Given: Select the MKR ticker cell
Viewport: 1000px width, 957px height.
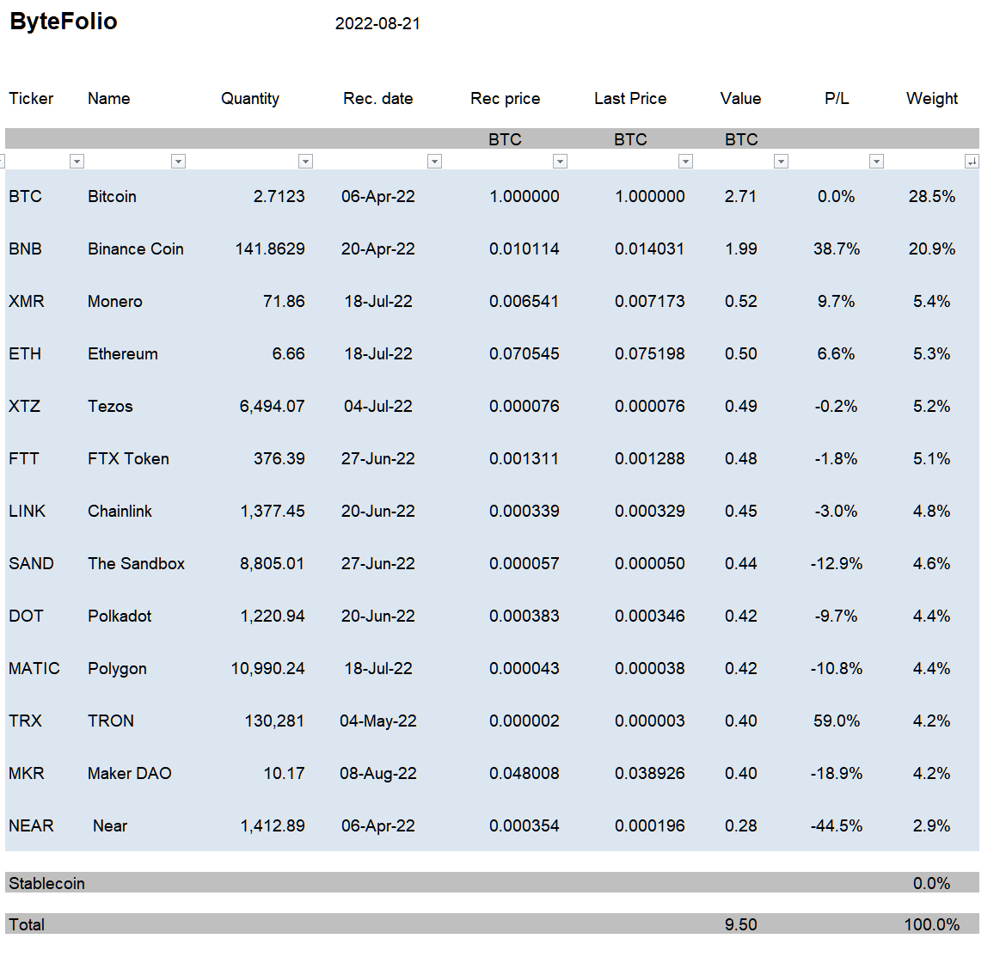Looking at the screenshot, I should [27, 773].
